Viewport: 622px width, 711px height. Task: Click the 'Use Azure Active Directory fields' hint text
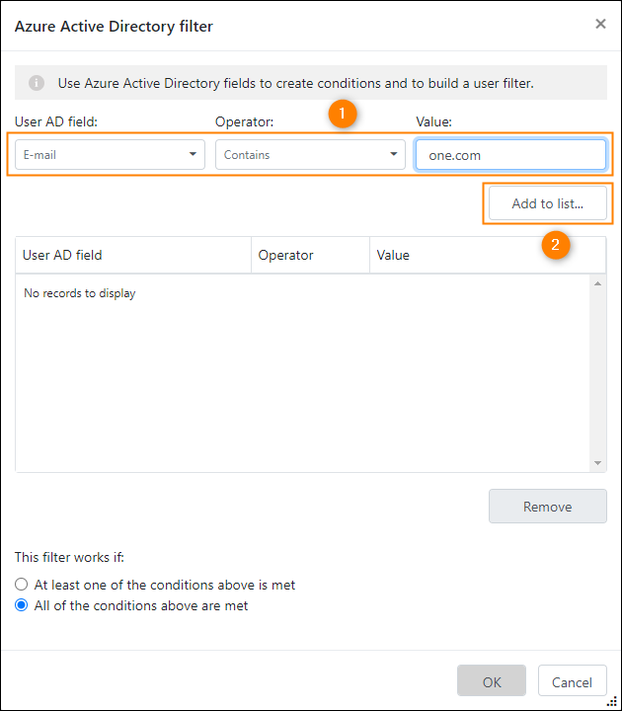295,83
